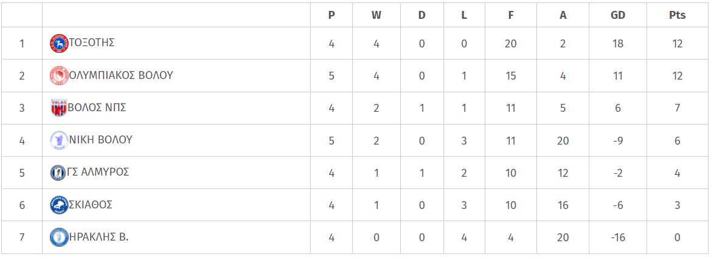Screen dimensions: 711x257
Task: Click the ΗΡΑΚΛΗΣ Β. team crest
Action: (59, 237)
